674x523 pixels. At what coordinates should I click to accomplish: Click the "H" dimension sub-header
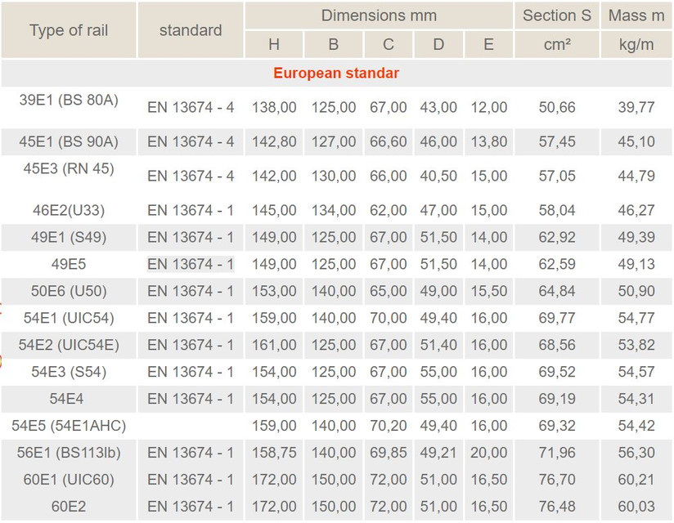pos(273,44)
